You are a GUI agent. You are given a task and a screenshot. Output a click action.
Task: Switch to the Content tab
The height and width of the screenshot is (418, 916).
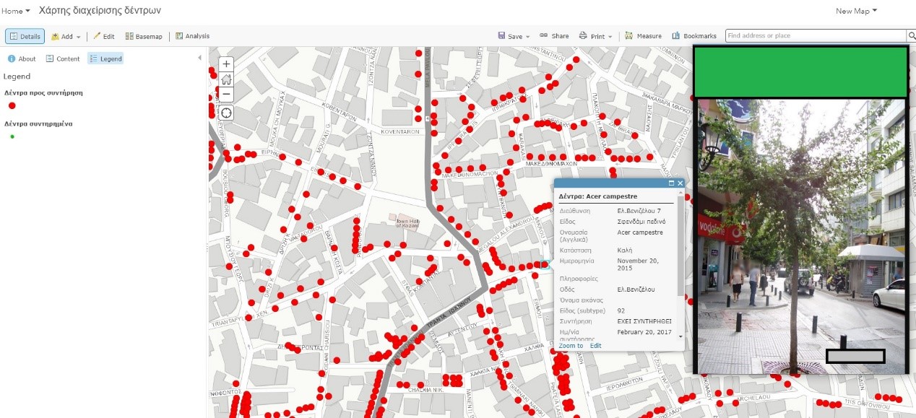(63, 58)
